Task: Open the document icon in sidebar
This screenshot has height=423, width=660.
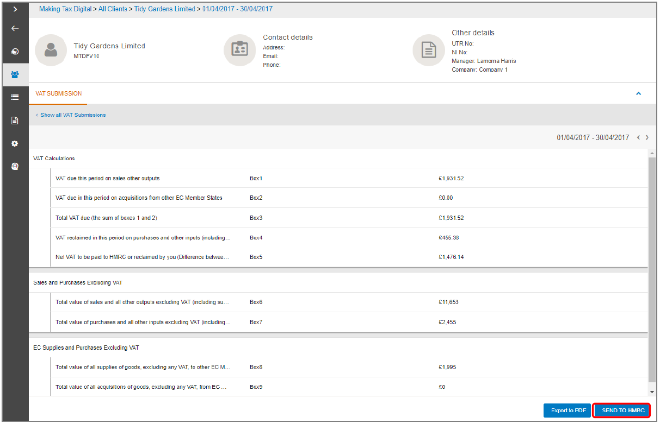Action: 15,121
